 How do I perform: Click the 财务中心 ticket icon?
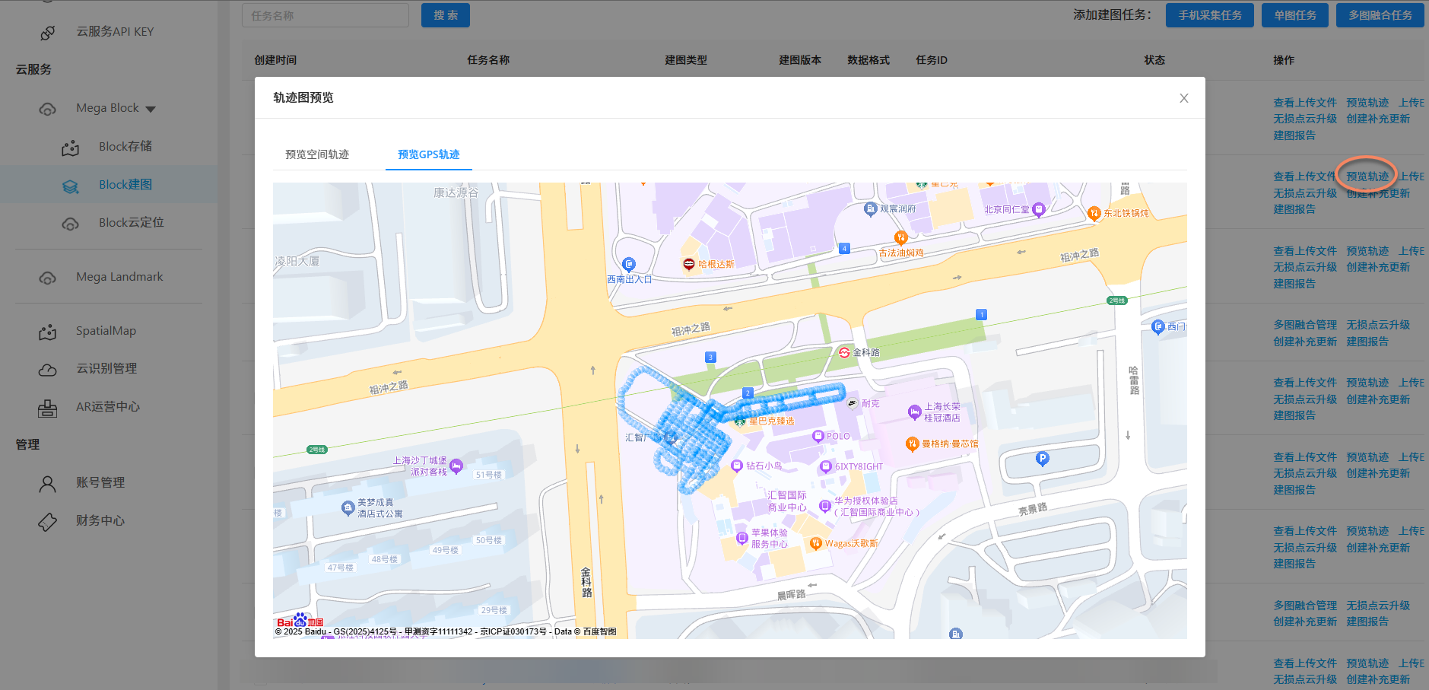point(47,521)
